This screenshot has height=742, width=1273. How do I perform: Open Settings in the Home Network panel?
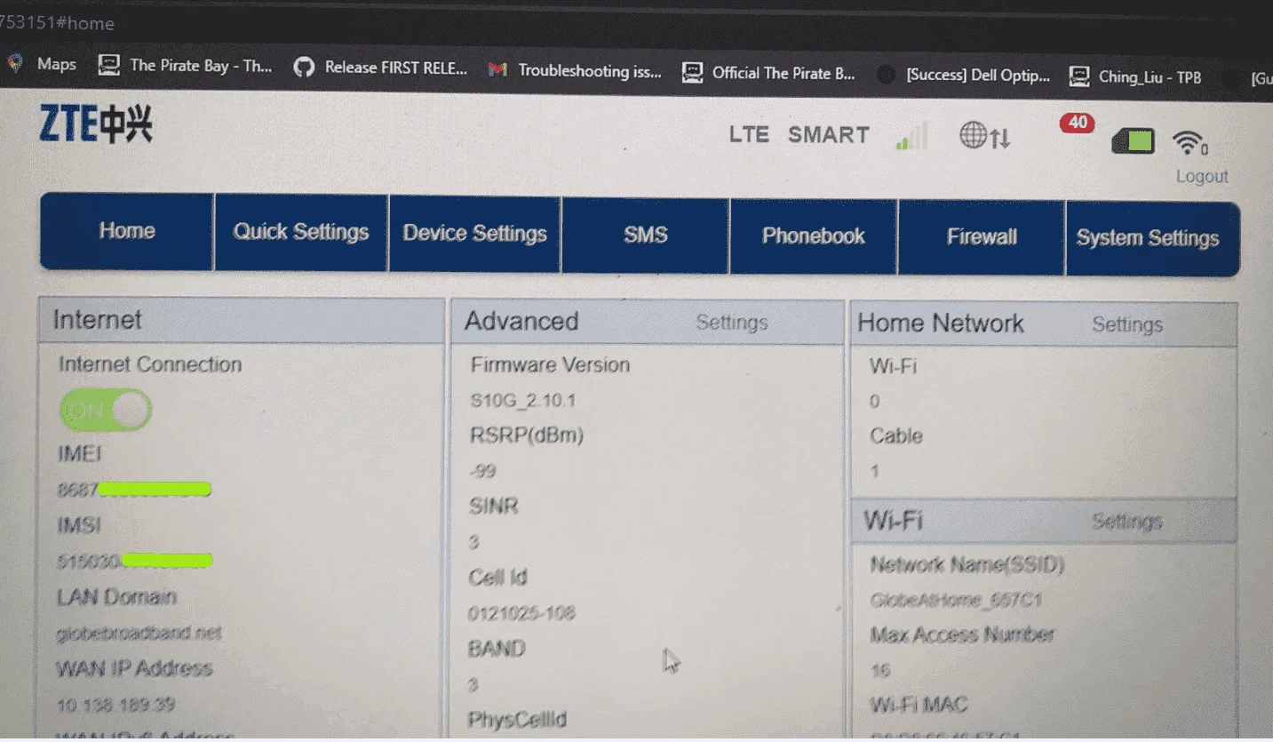[1127, 325]
